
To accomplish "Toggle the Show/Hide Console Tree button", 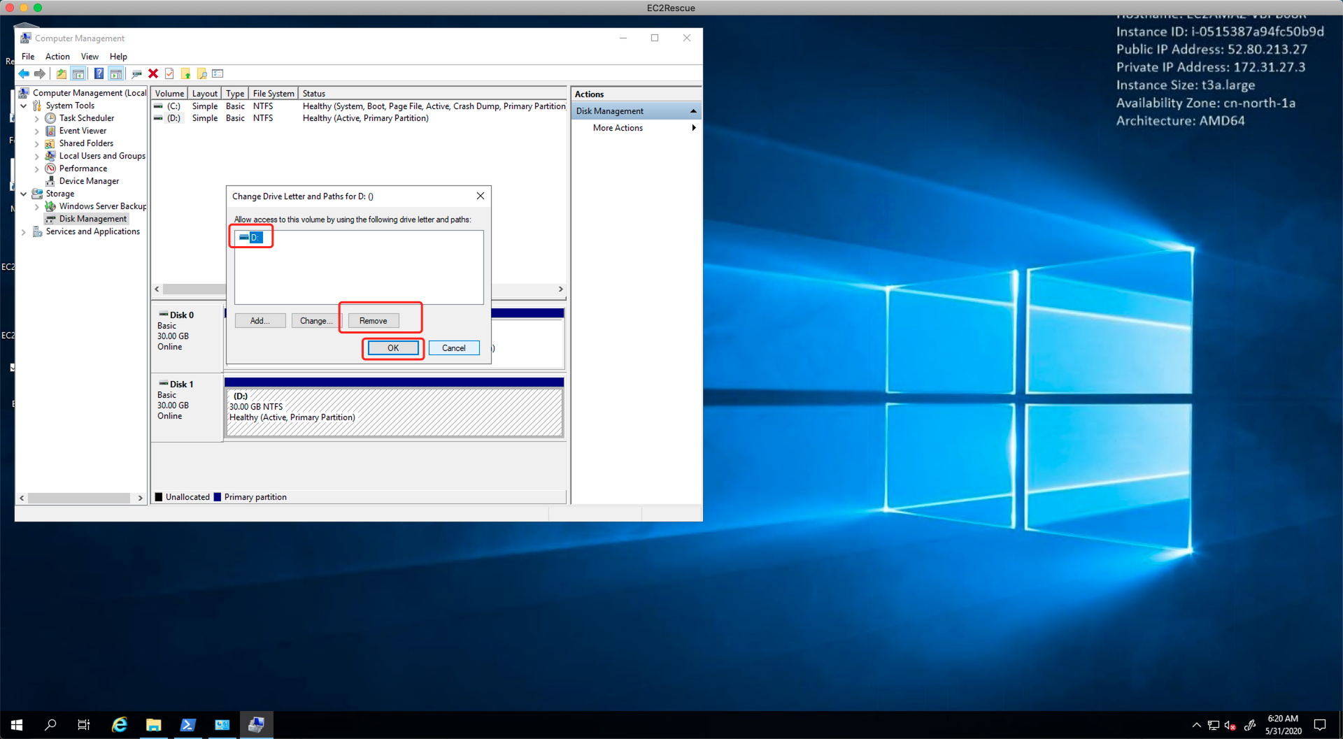I will [78, 73].
